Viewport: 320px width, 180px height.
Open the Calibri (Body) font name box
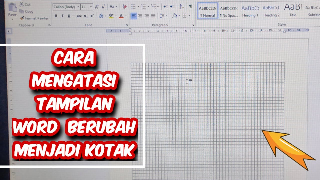[66, 7]
